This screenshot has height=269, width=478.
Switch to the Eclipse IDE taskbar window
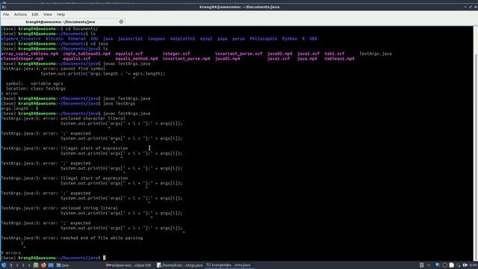click(128, 265)
